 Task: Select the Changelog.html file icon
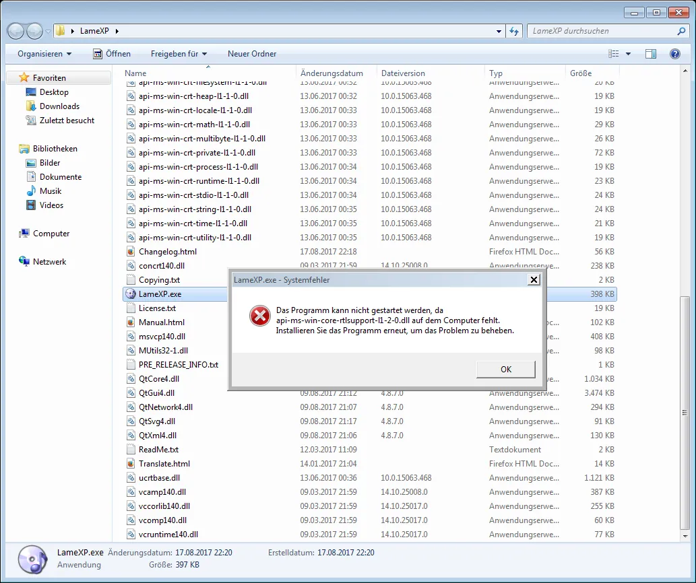(x=131, y=251)
